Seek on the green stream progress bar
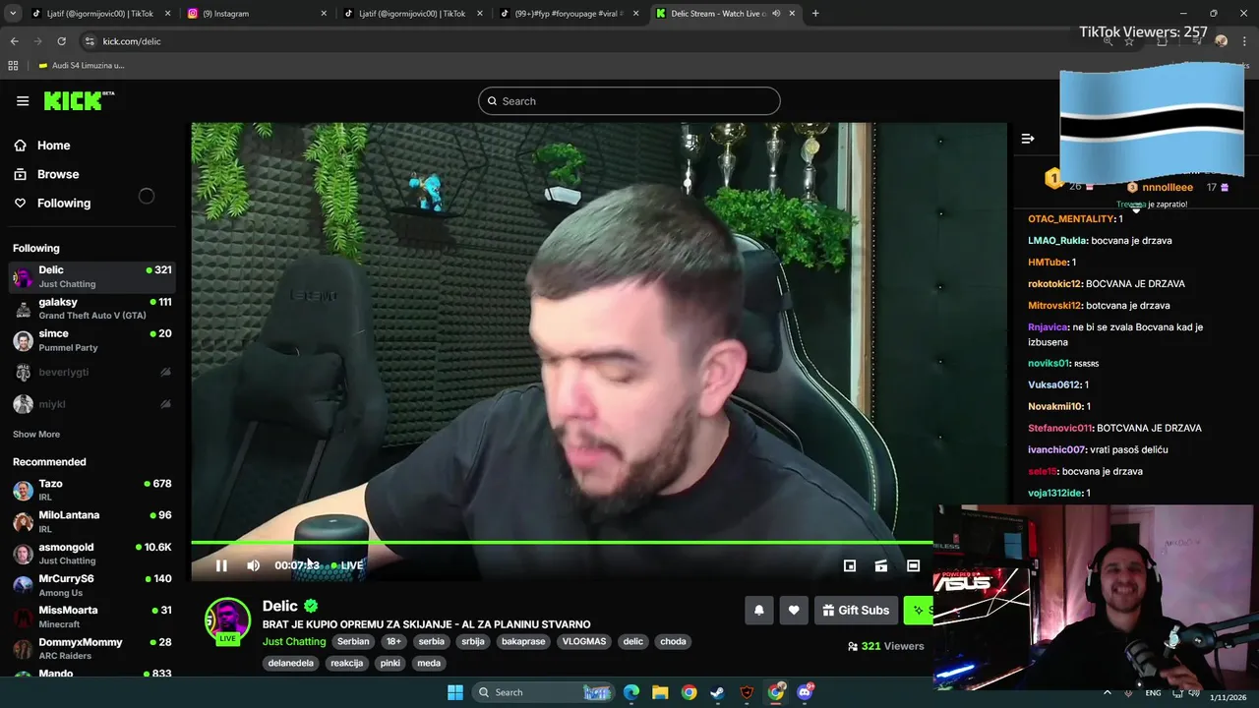1259x708 pixels. (x=562, y=542)
